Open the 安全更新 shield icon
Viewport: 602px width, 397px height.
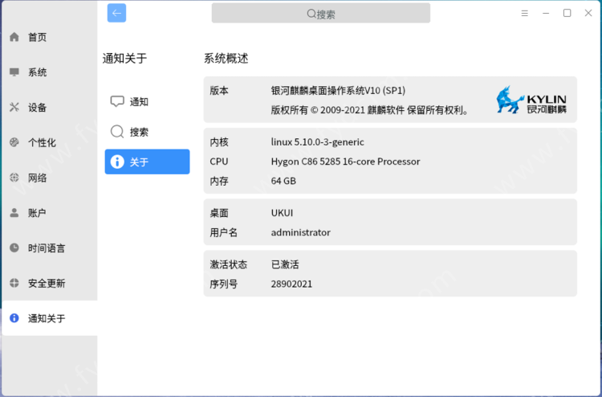click(14, 283)
